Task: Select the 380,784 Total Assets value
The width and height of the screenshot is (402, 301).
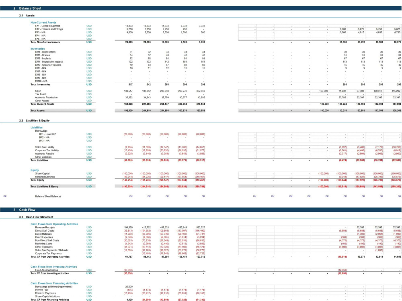Action: [x=201, y=111]
